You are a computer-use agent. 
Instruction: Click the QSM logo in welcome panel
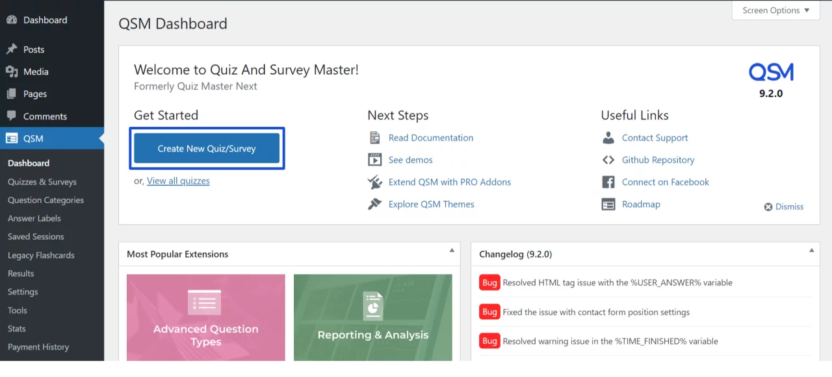point(771,71)
